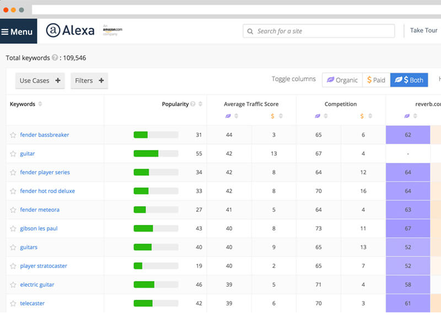Star the guitars keyword
The height and width of the screenshot is (330, 441).
(13, 247)
